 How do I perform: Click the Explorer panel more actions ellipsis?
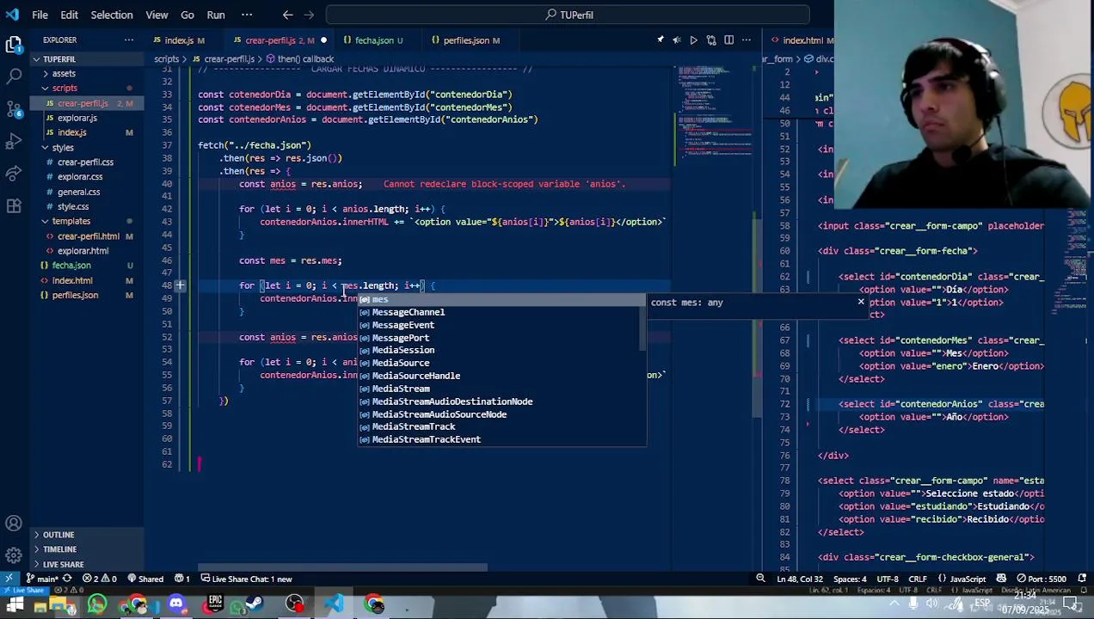click(128, 40)
